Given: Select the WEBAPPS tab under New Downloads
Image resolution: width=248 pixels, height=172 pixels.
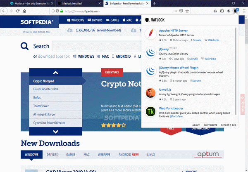Looking at the screenshot, I should 104,155.
